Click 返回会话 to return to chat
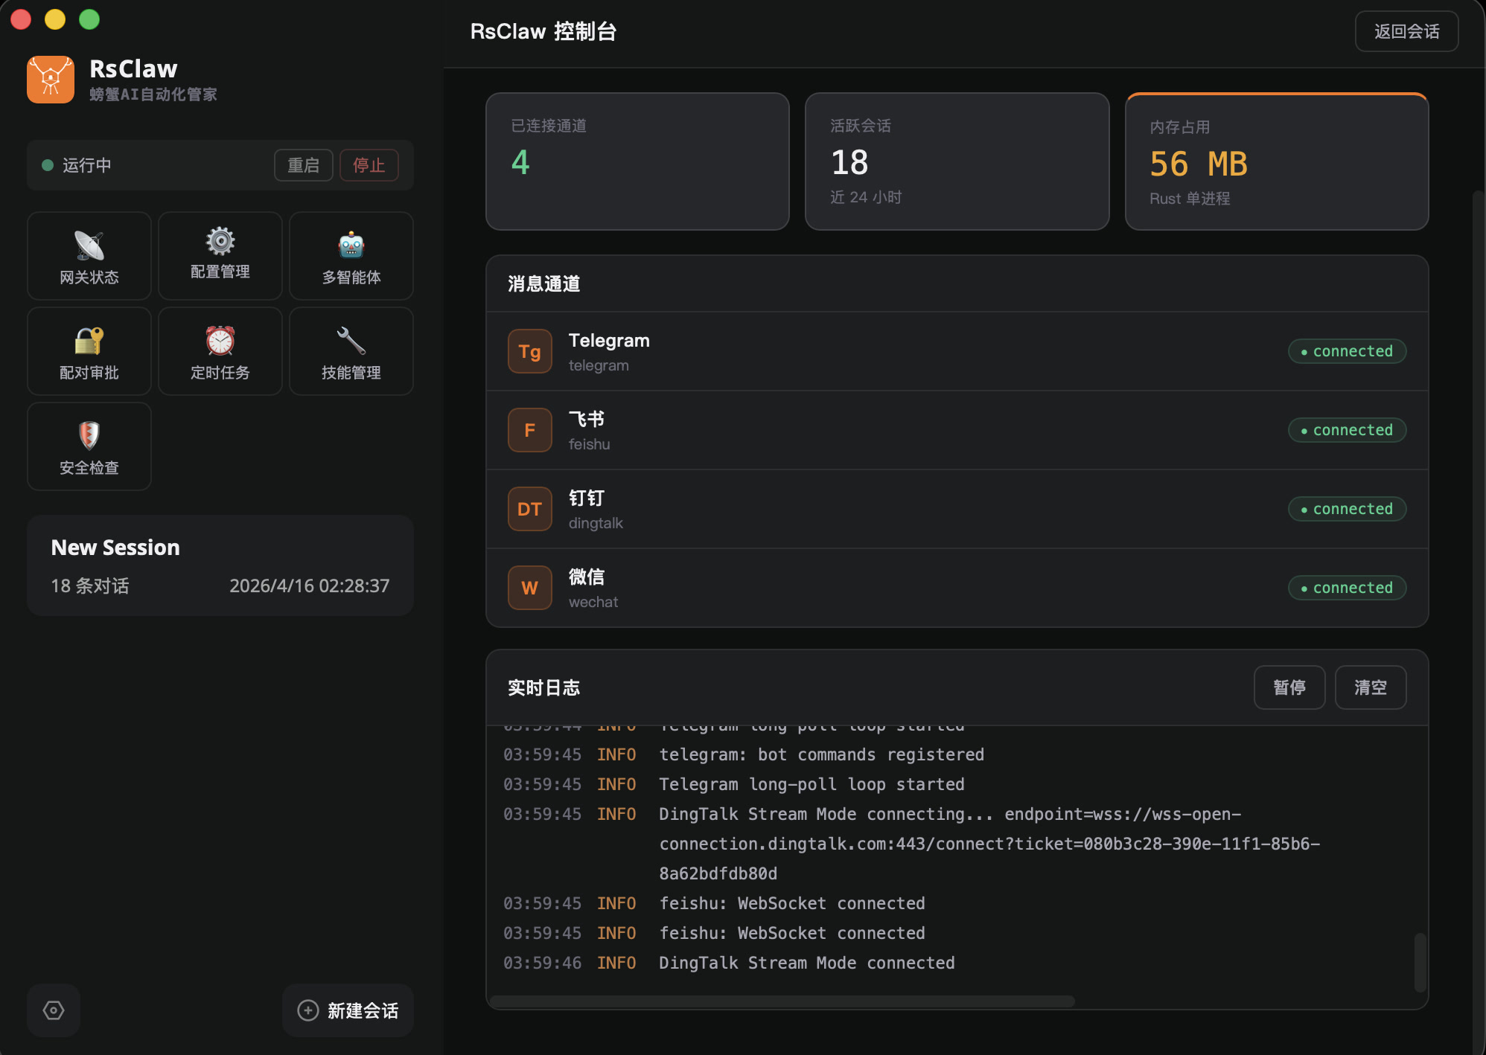 (x=1406, y=31)
